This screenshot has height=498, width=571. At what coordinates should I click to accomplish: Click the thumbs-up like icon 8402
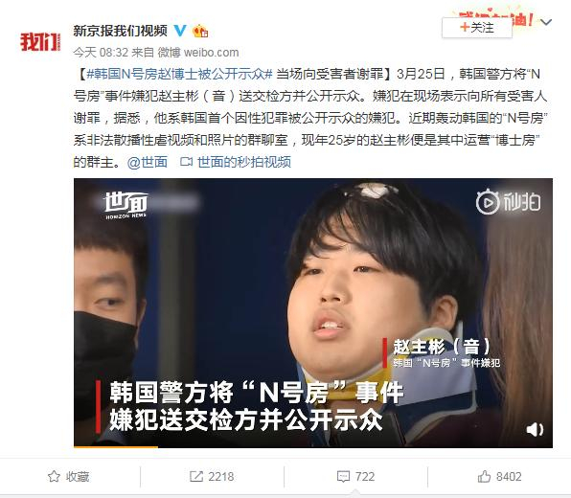tap(484, 476)
